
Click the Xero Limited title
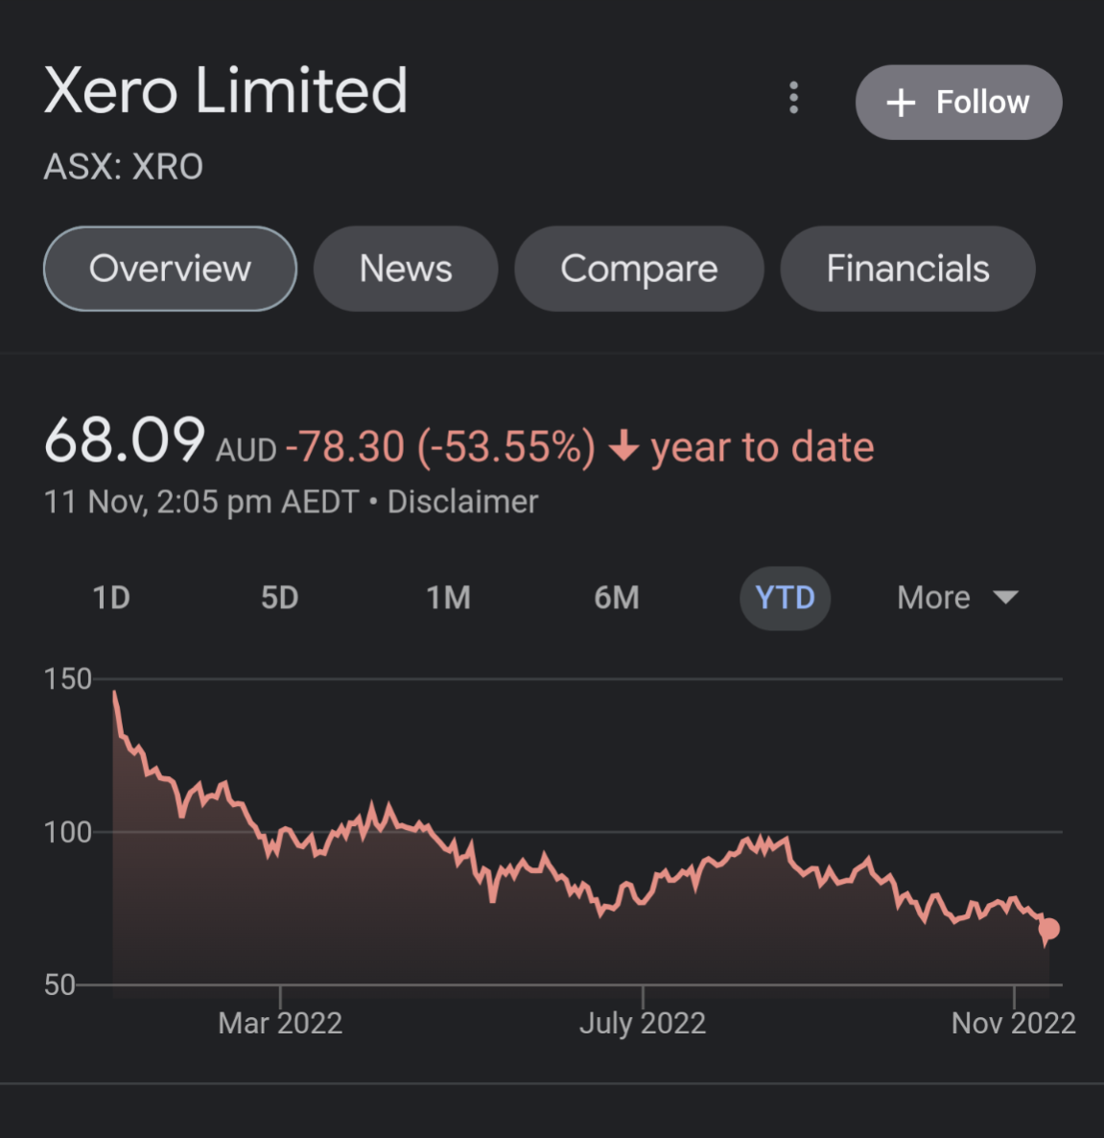point(226,91)
